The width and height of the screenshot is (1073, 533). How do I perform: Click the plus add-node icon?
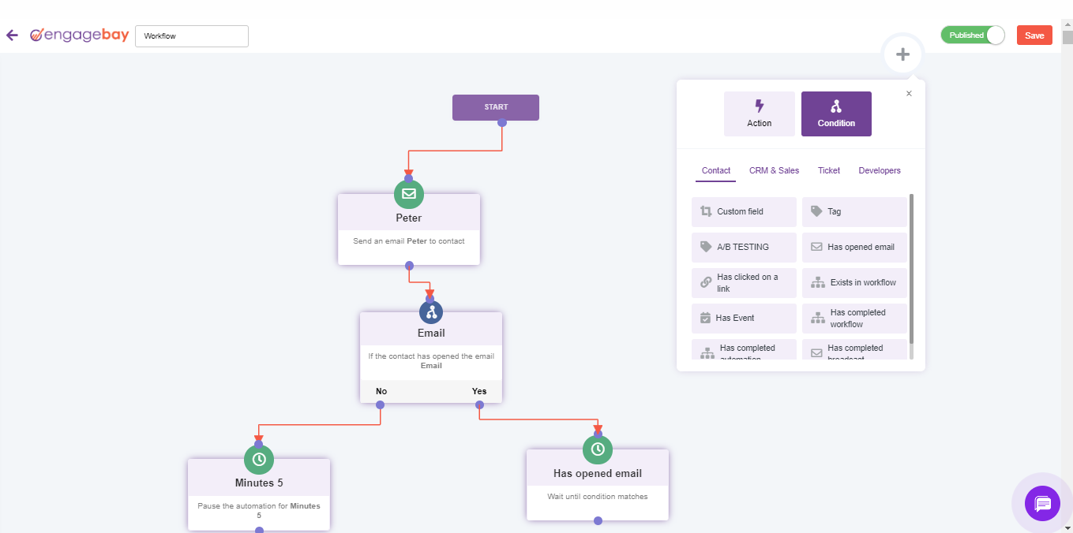coord(902,55)
